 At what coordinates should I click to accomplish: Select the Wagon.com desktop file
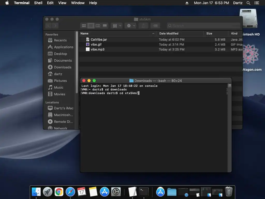pyautogui.click(x=251, y=54)
